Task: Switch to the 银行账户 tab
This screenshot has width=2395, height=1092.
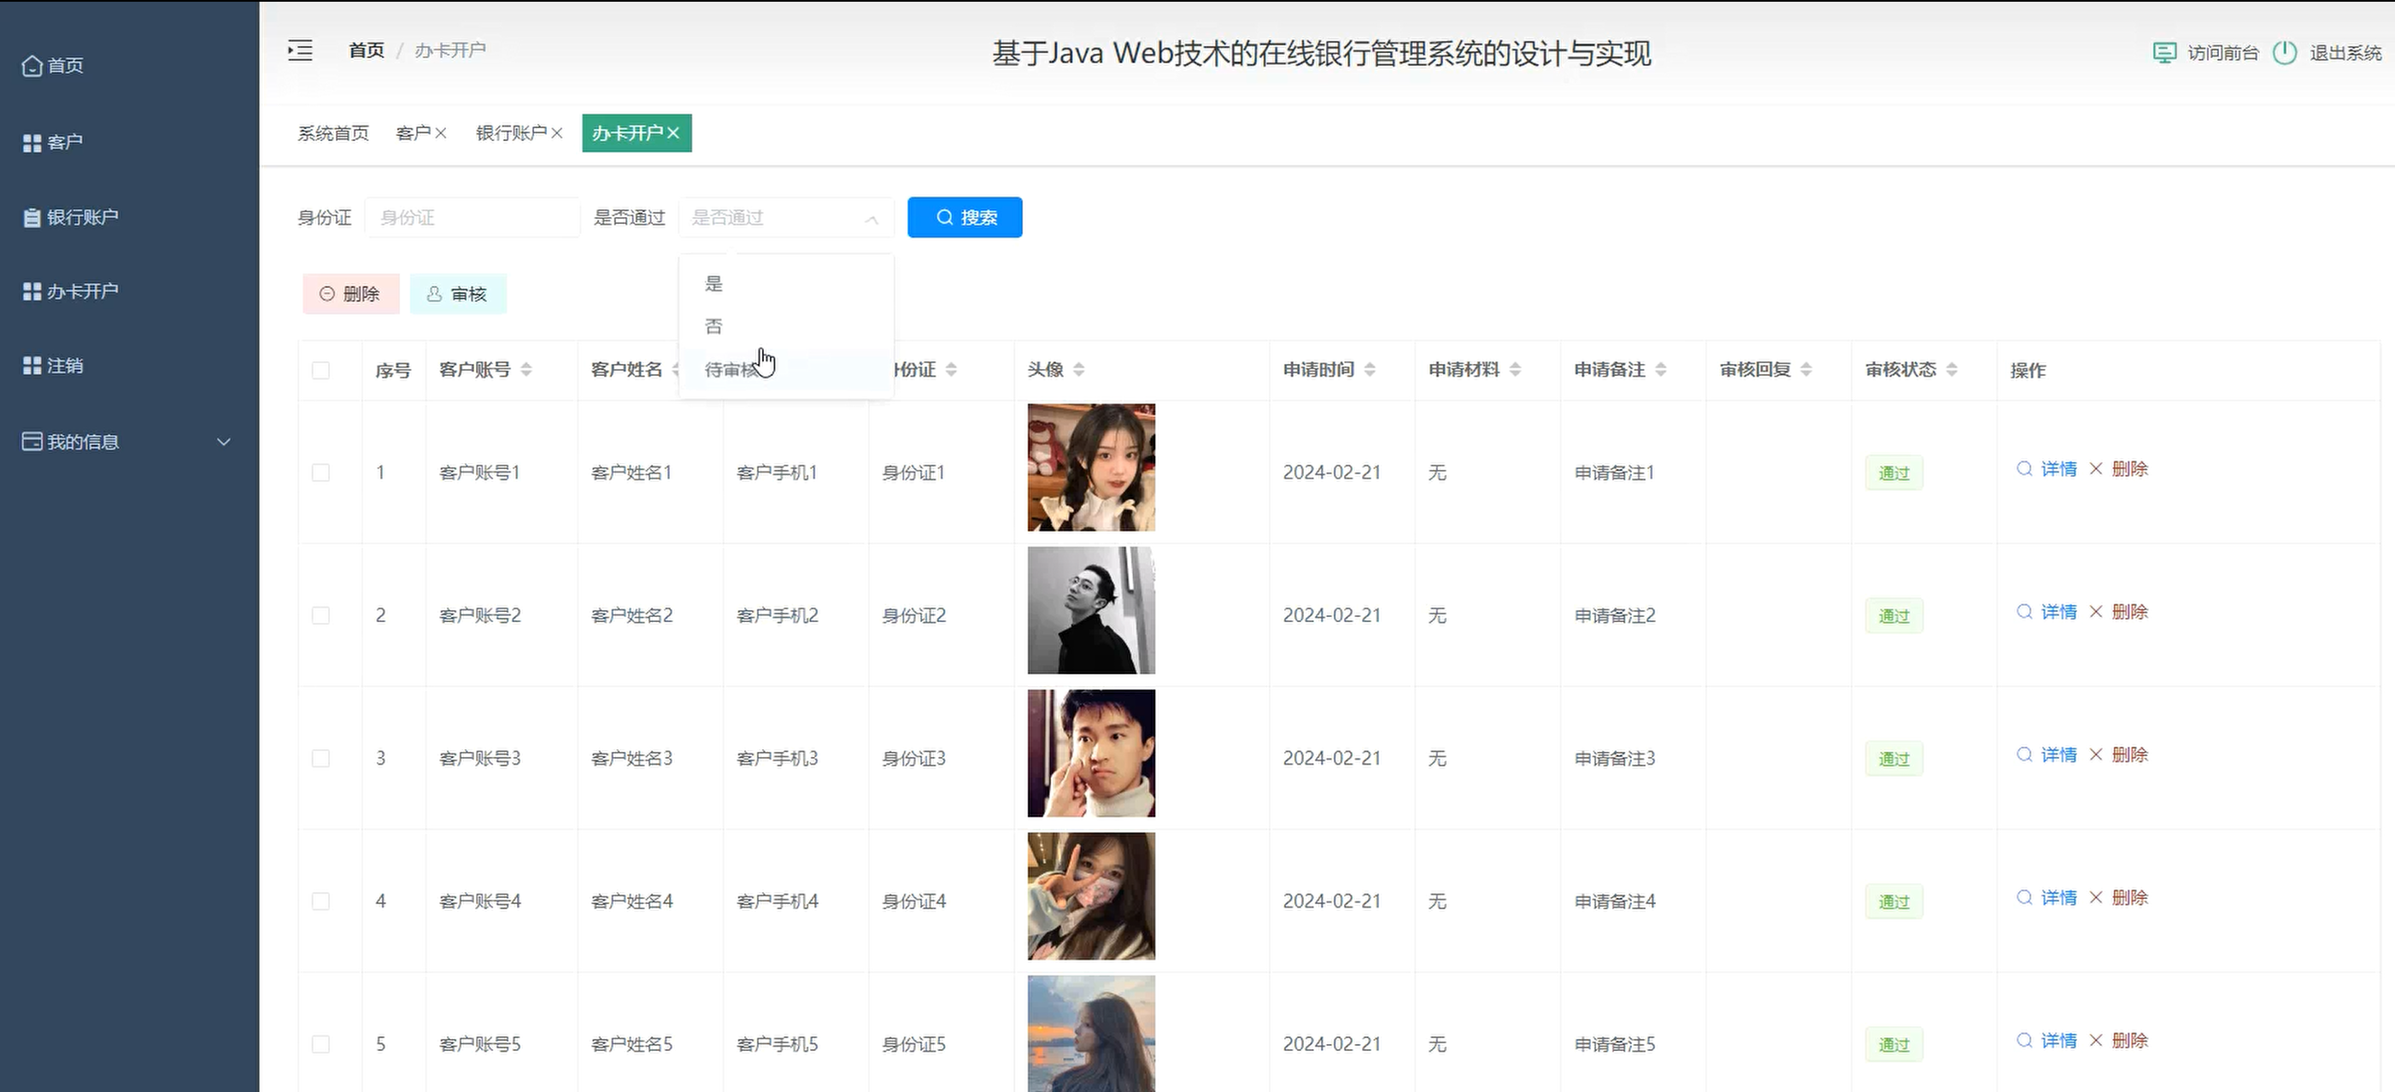Action: 510,133
